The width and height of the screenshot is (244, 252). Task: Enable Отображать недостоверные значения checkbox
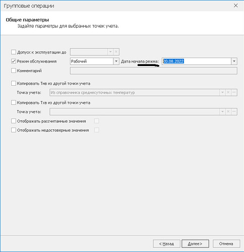(14, 130)
